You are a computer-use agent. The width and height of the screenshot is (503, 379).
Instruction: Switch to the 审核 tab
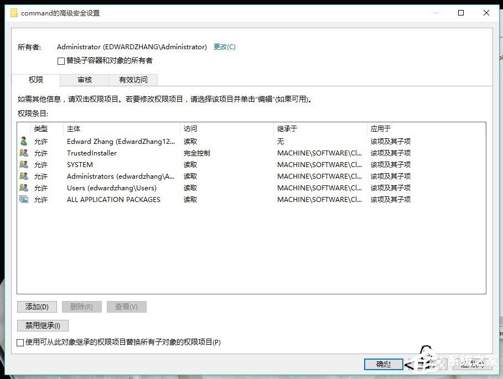coord(84,80)
